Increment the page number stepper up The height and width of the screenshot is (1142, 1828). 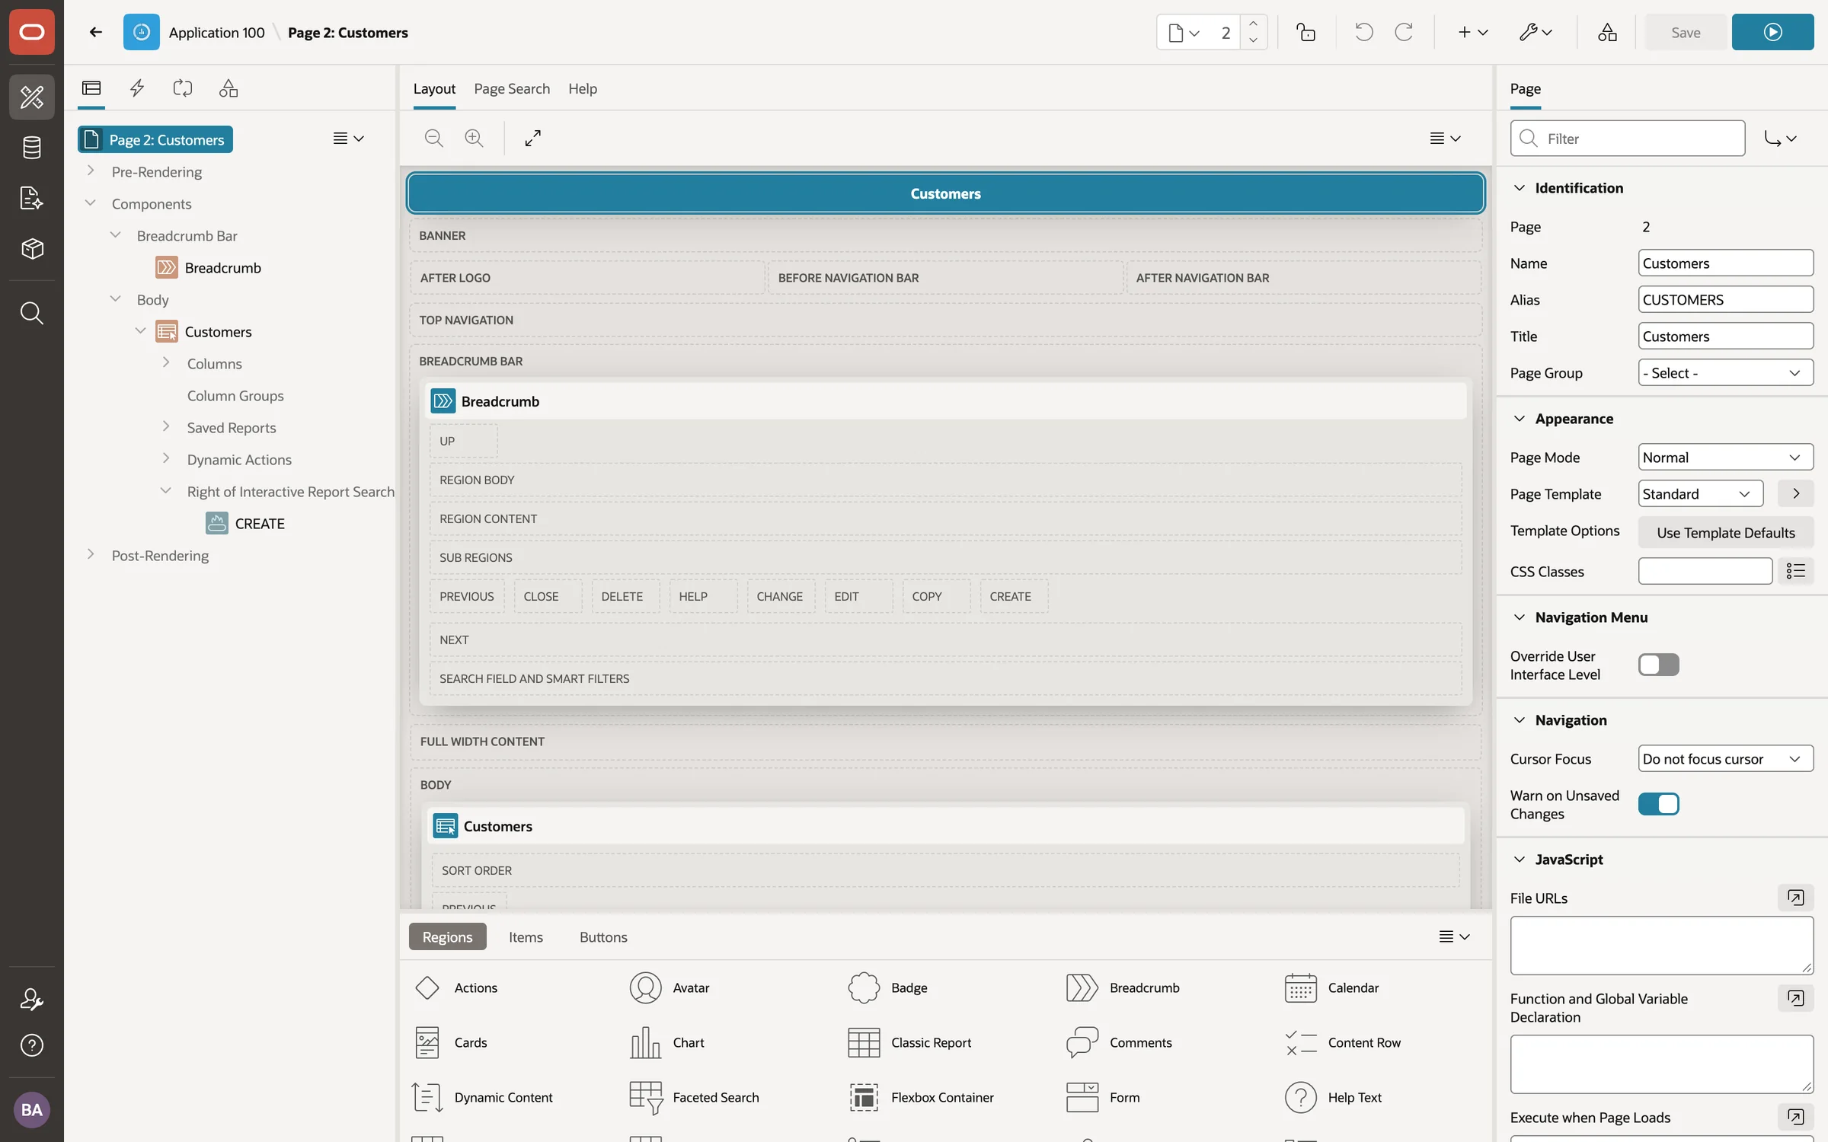coord(1253,23)
